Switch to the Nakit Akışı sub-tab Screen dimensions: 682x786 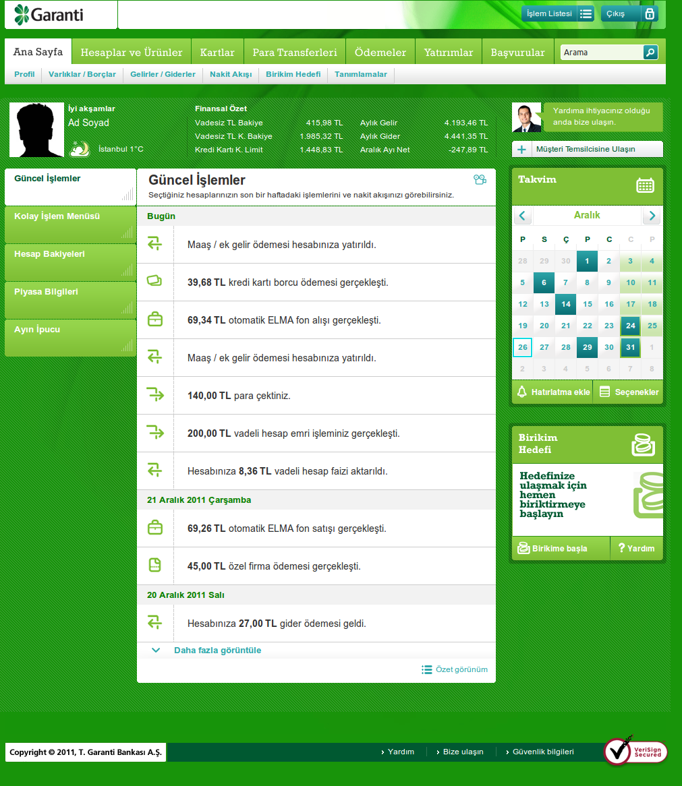231,74
